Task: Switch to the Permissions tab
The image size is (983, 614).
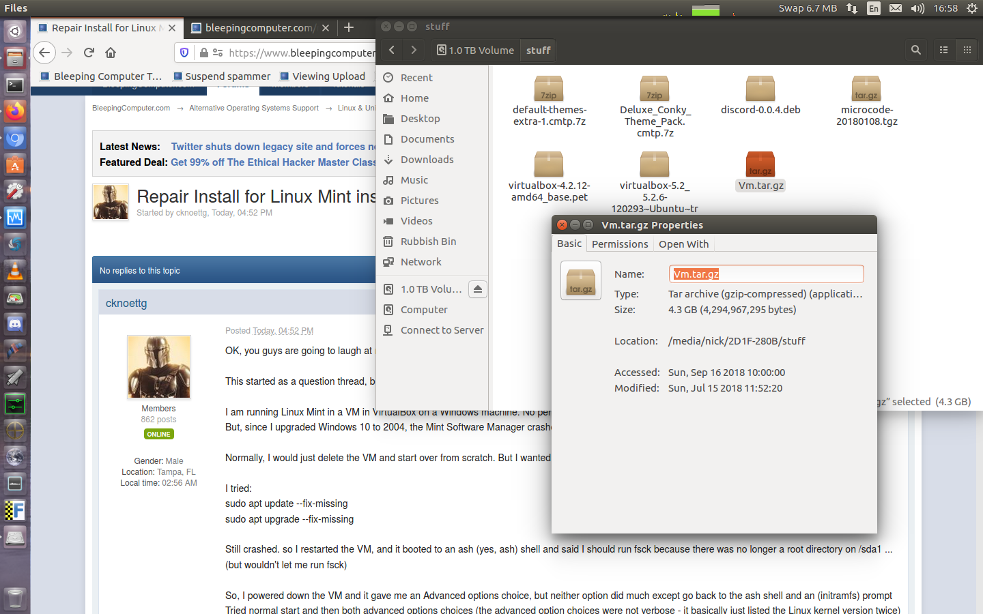Action: 620,244
